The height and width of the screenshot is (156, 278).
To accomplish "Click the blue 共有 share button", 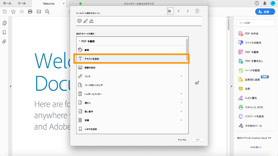I will [265, 12].
